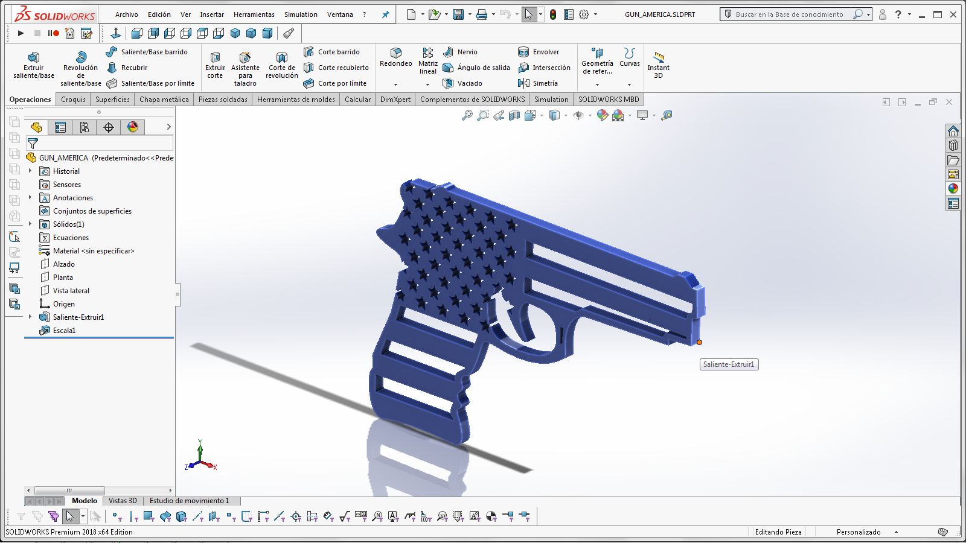This screenshot has height=543, width=966.
Task: Toggle the Vista de sección view
Action: pos(513,115)
